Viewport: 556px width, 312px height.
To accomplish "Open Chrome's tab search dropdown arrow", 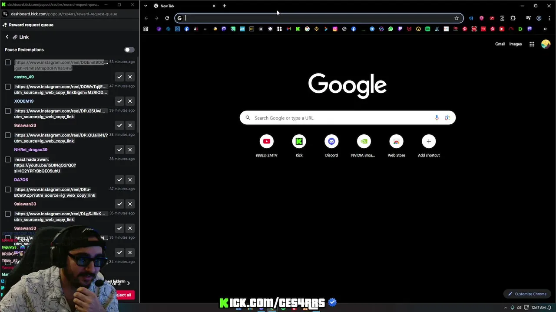I will click(x=146, y=6).
